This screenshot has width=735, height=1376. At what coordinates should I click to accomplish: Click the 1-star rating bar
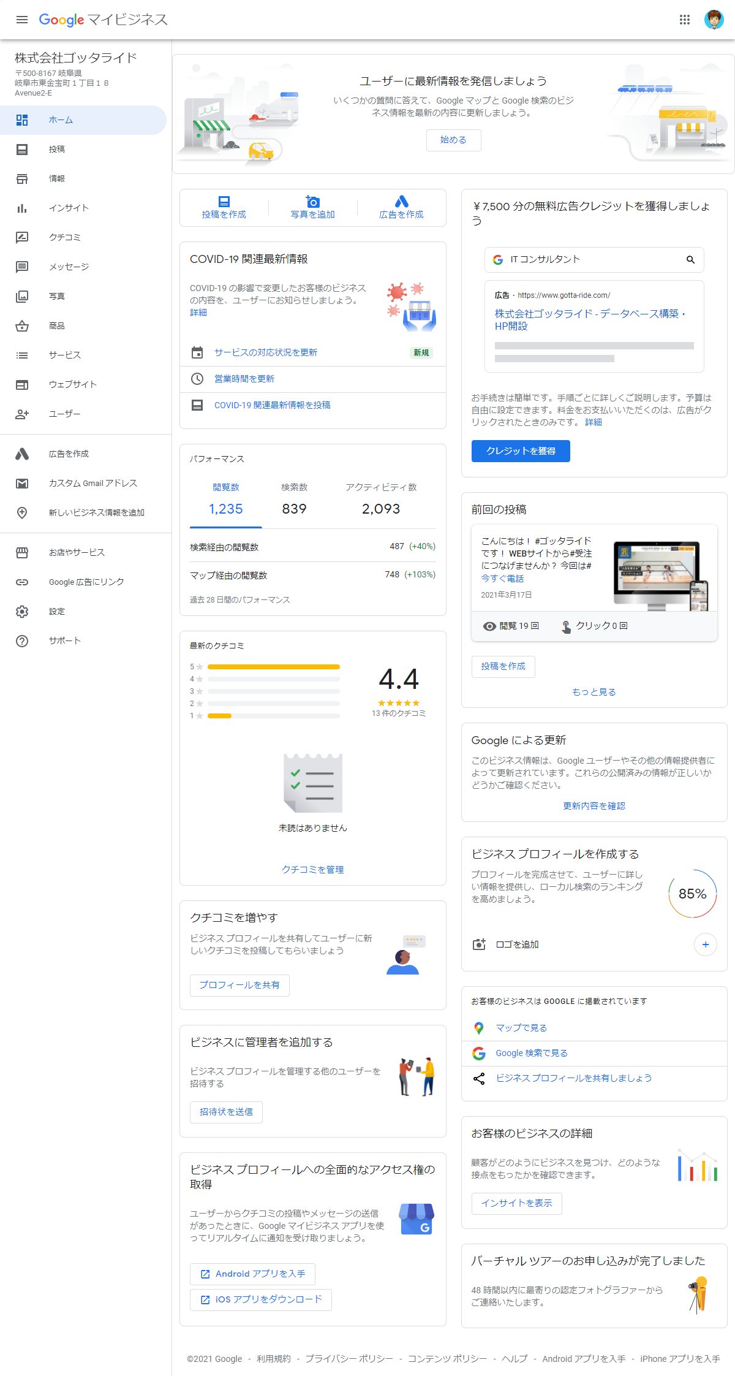point(273,716)
